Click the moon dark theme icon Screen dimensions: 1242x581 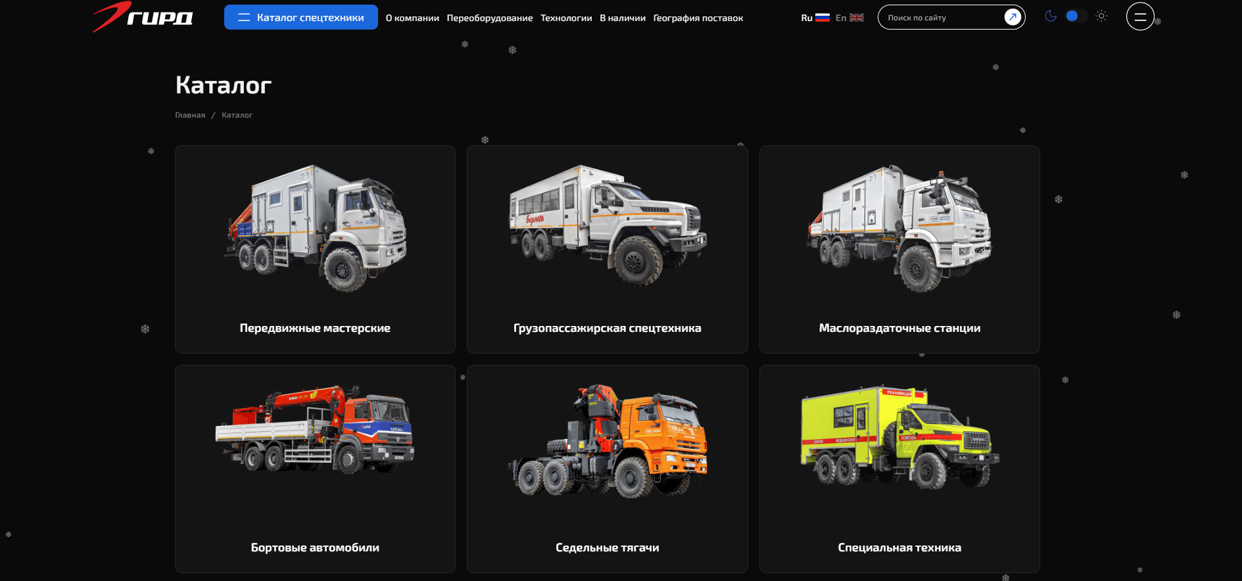[x=1051, y=16]
